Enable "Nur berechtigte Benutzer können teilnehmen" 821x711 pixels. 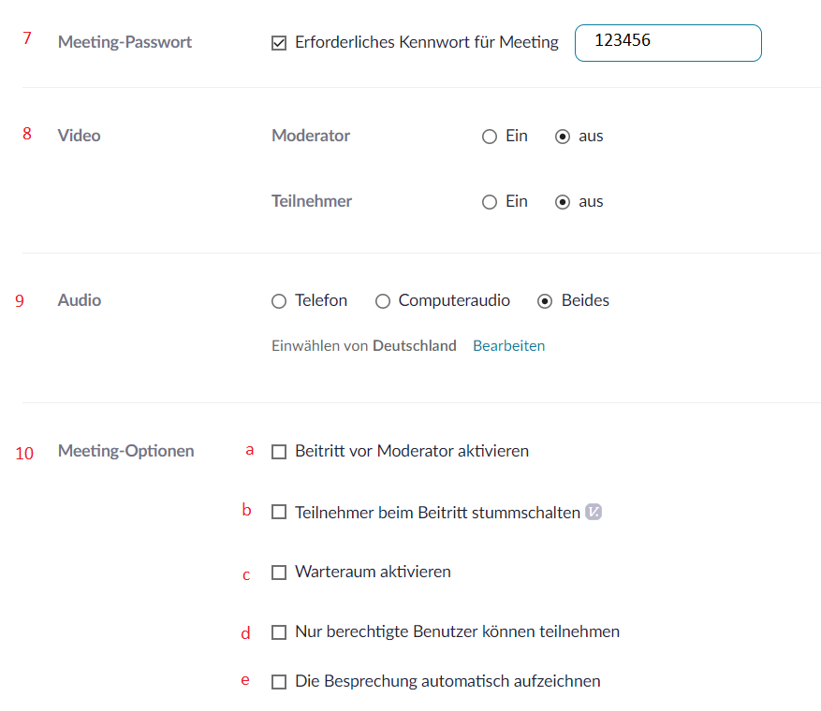pyautogui.click(x=279, y=632)
